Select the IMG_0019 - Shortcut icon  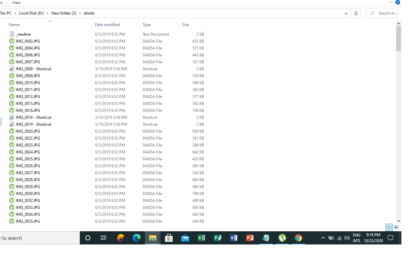click(x=12, y=124)
